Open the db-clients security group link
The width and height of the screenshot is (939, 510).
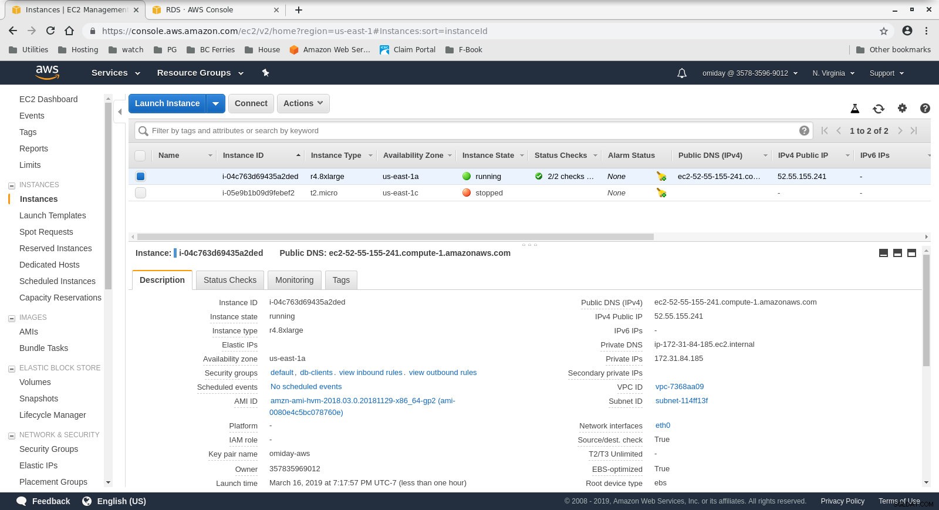point(316,373)
